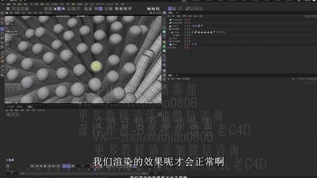Step to next frame in transport controls
The image size is (317, 178).
[50, 166]
